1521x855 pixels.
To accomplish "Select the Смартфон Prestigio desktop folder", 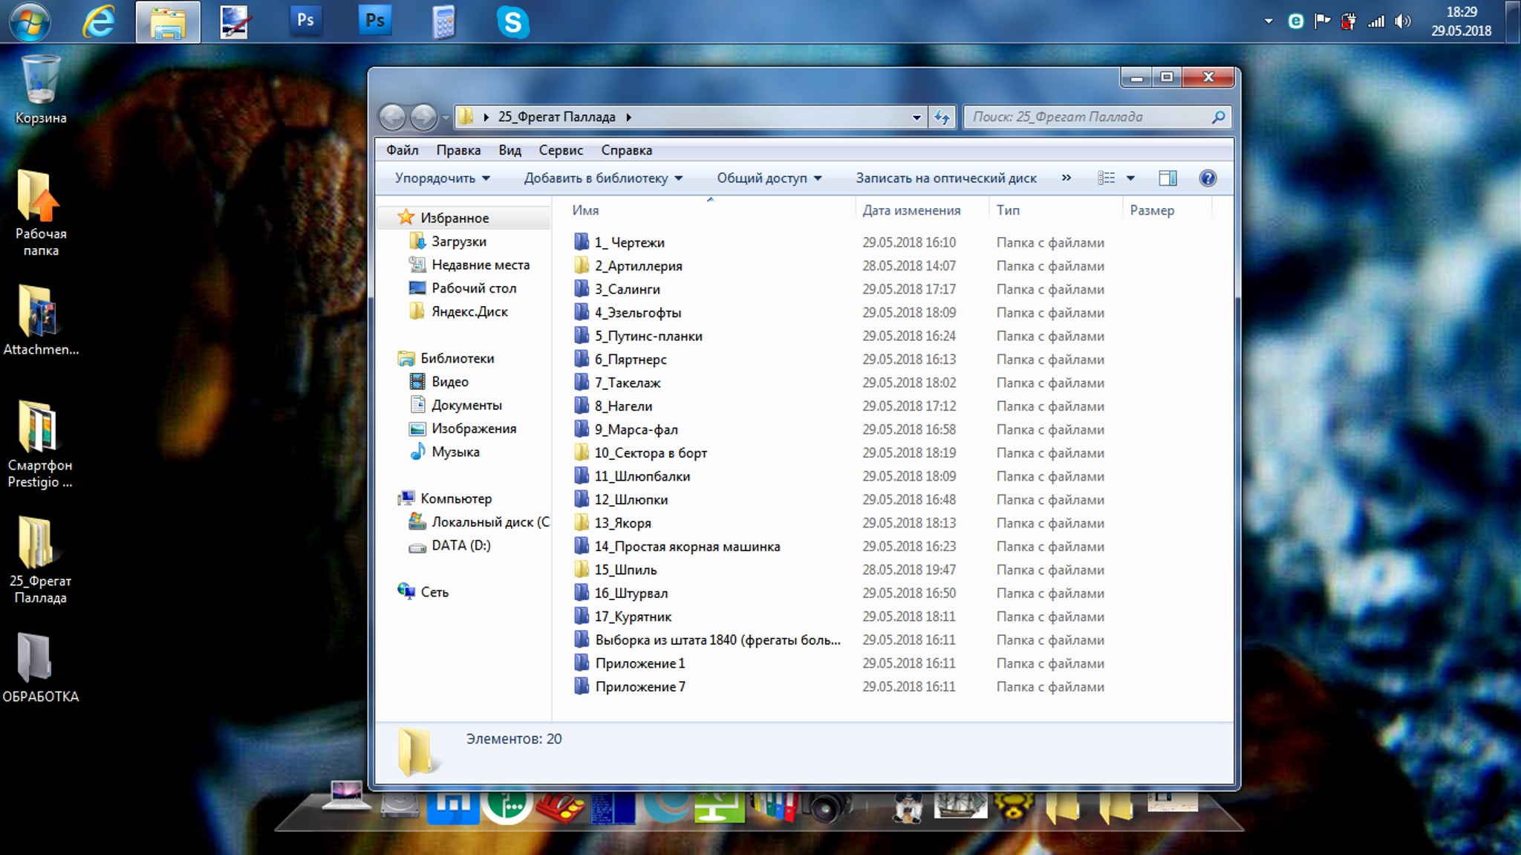I will tap(41, 444).
